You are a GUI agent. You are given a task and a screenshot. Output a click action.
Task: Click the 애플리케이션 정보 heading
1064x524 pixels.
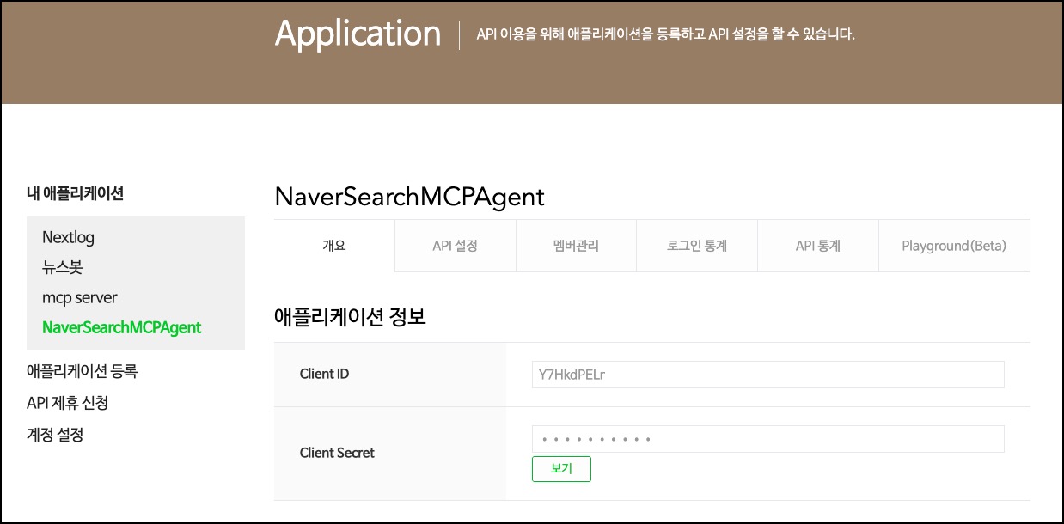pyautogui.click(x=350, y=317)
